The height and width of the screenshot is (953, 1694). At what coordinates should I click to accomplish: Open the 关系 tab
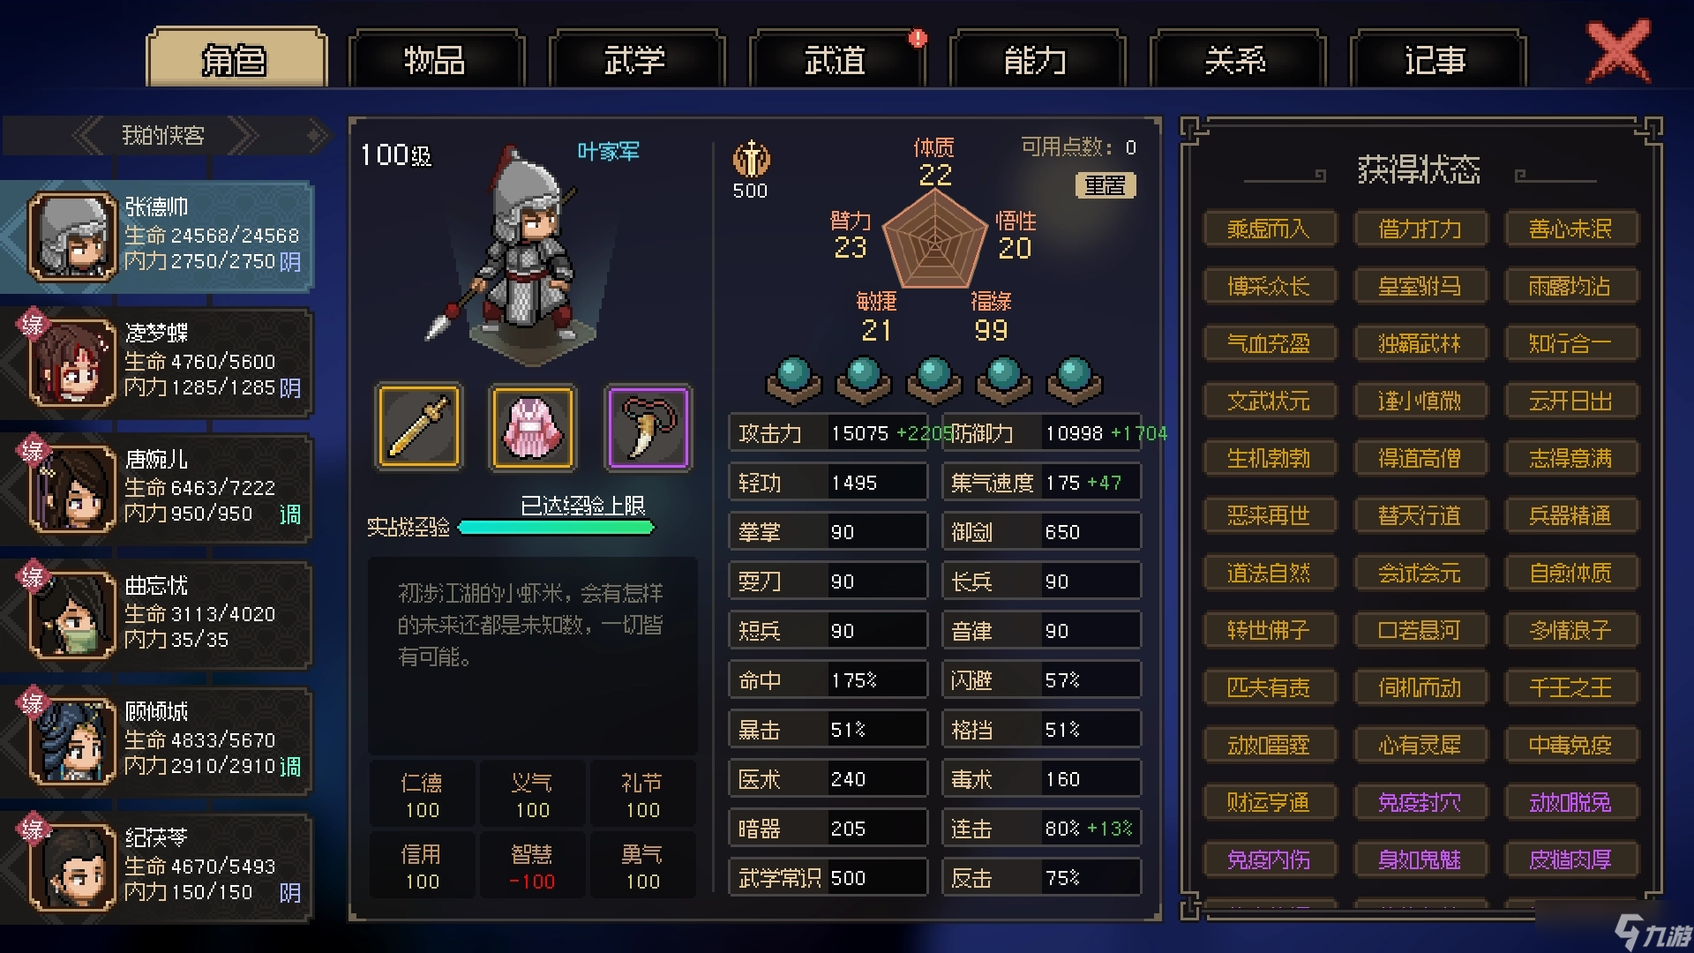pyautogui.click(x=1236, y=60)
